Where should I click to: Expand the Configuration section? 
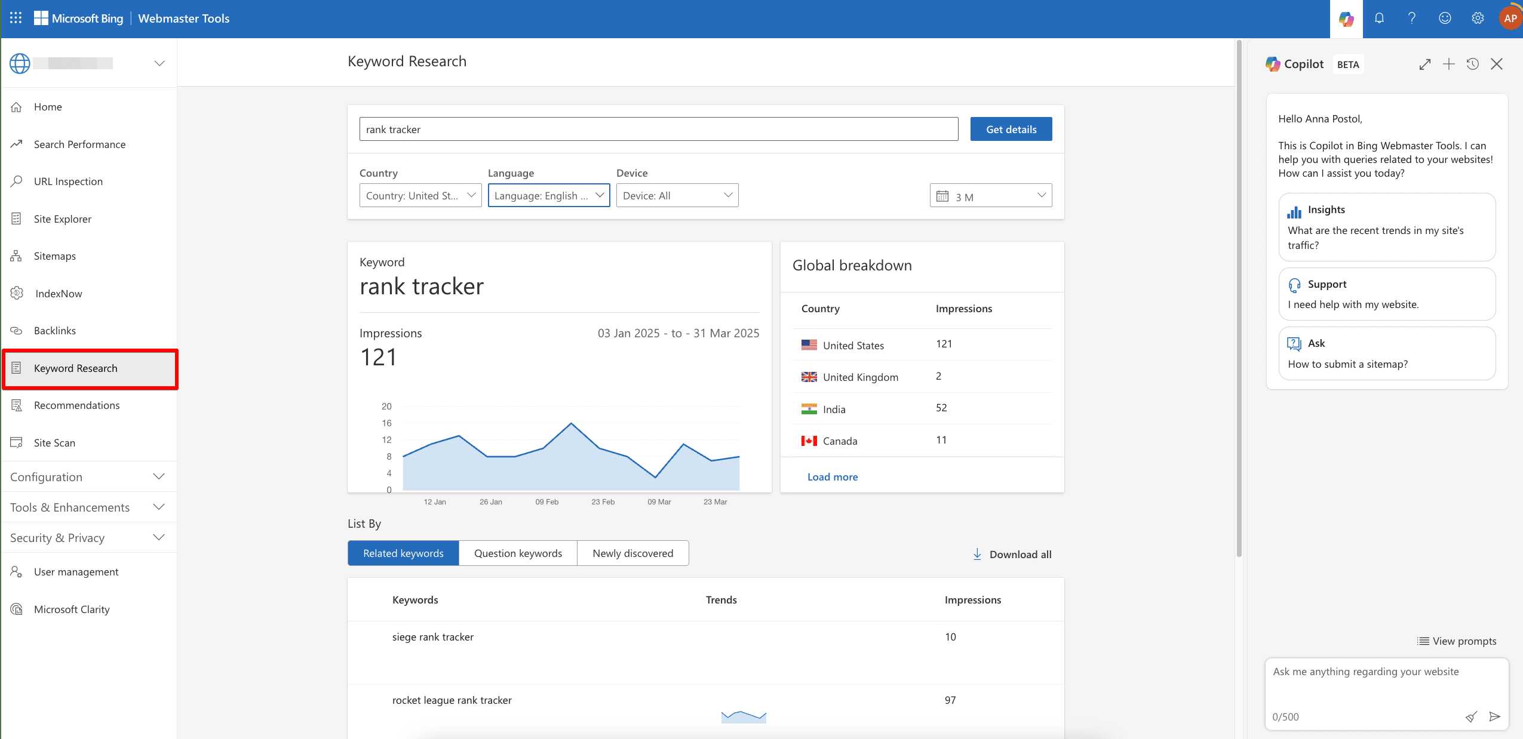(x=88, y=477)
